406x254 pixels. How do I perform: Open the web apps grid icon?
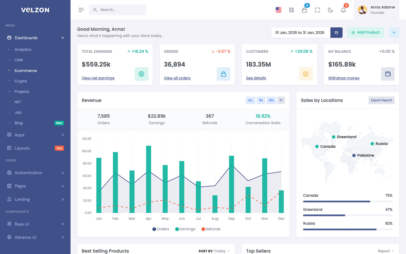coord(291,10)
